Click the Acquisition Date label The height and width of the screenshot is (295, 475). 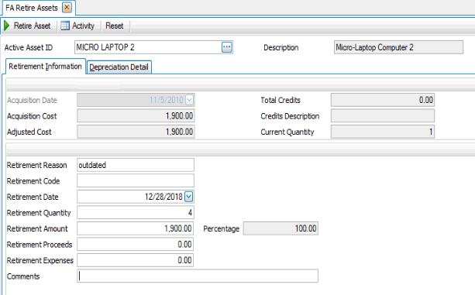[32, 100]
